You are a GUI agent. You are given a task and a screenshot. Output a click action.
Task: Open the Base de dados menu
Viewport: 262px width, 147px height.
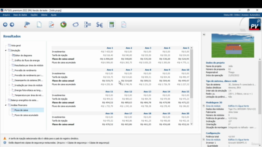point(20,15)
